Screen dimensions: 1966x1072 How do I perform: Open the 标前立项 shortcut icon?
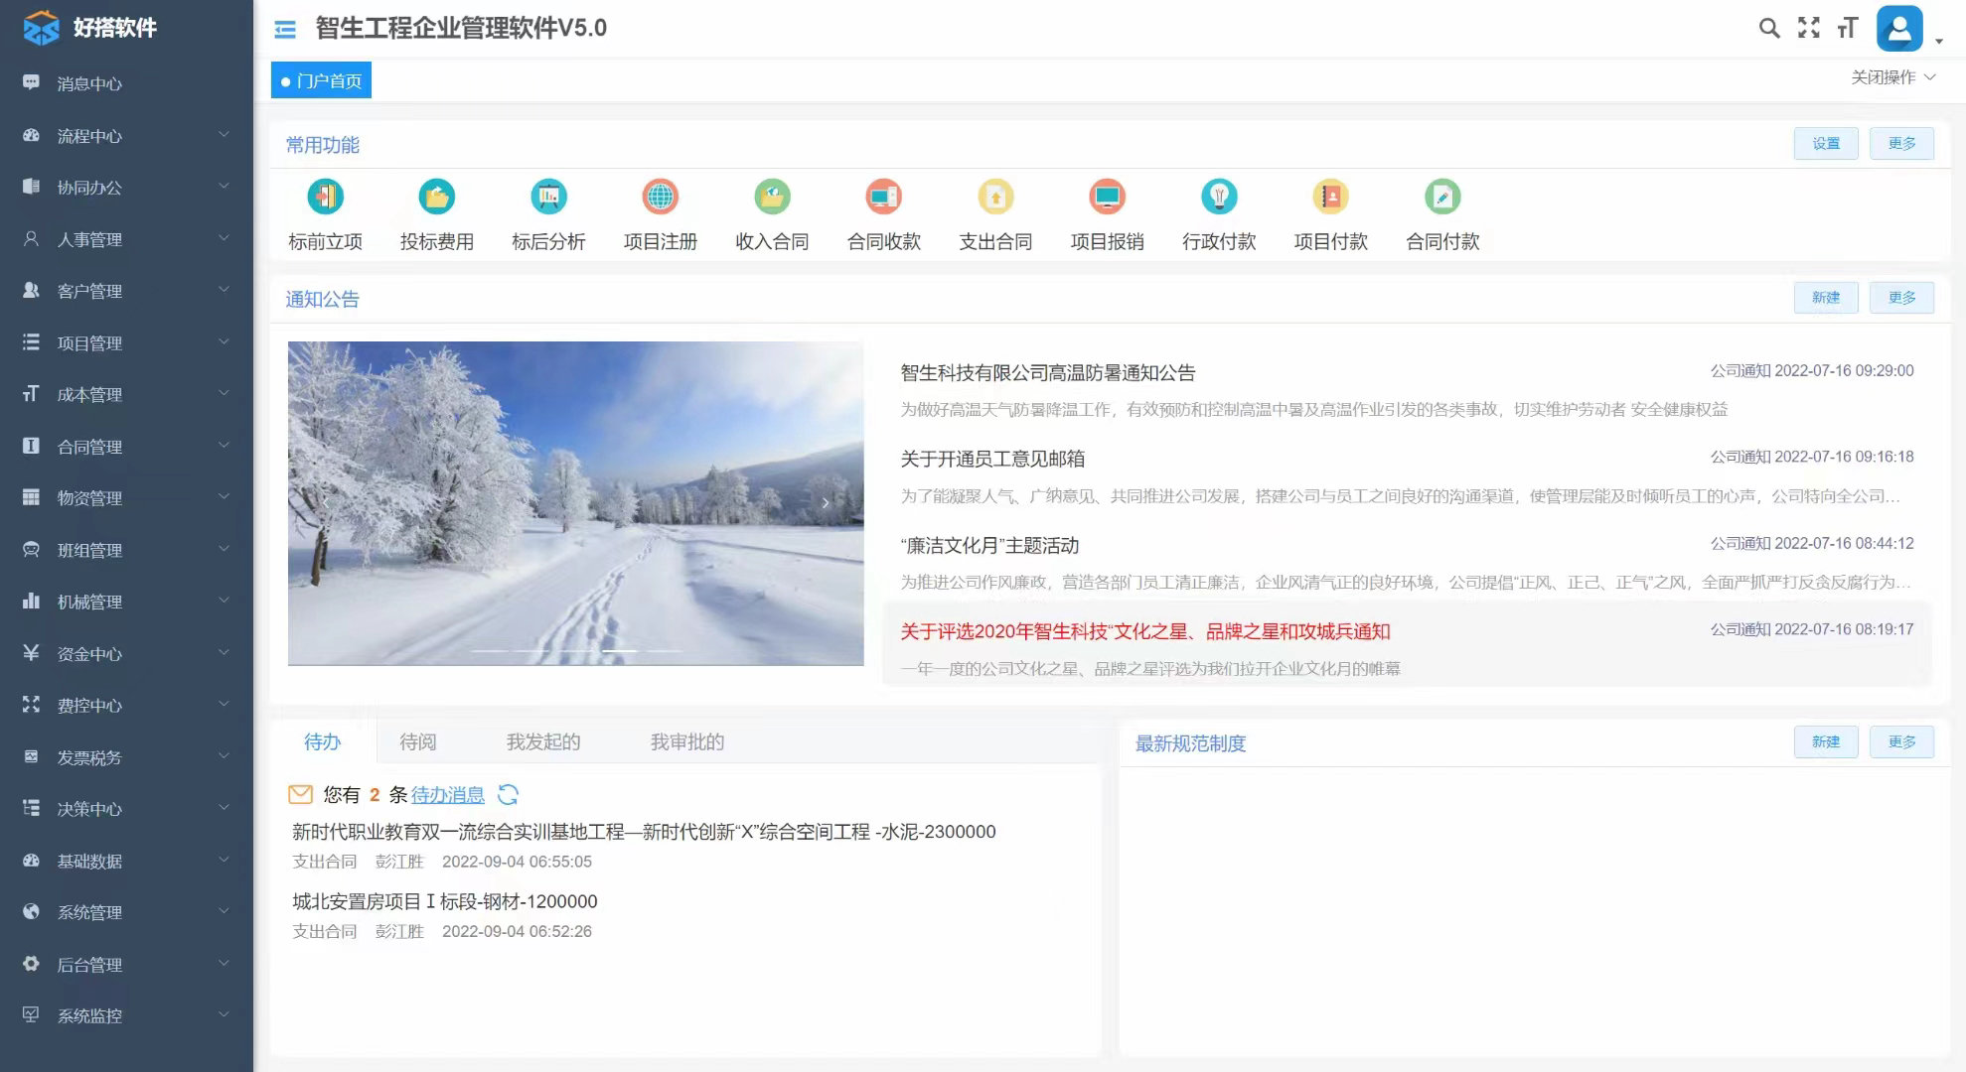coord(325,197)
